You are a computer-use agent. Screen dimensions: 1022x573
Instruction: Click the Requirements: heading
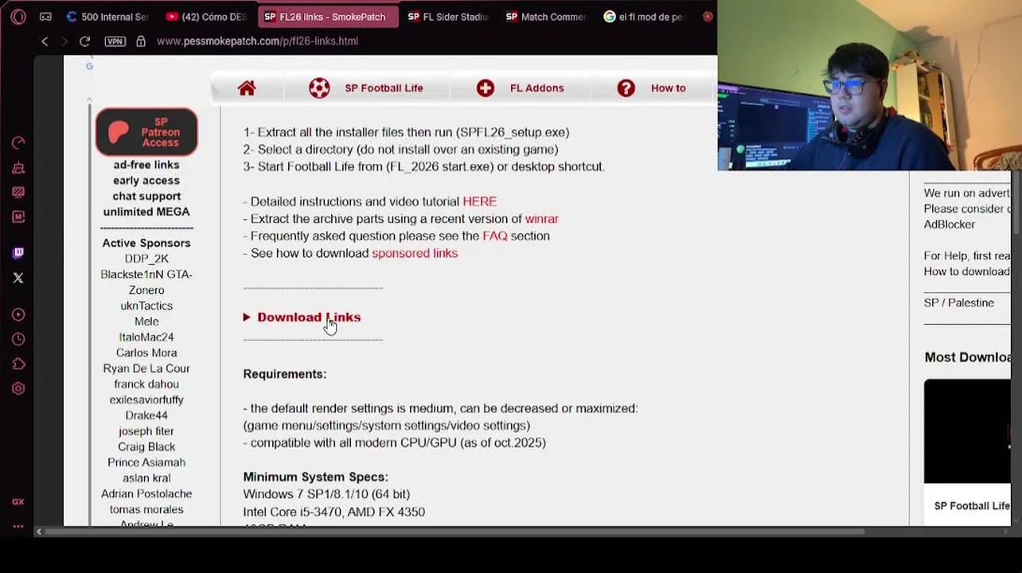[x=284, y=374]
